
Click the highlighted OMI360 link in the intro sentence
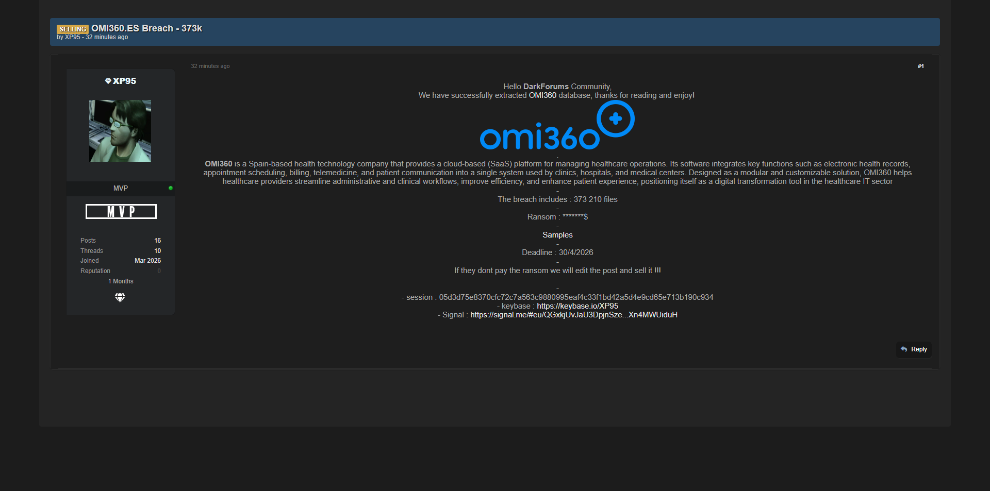click(542, 95)
